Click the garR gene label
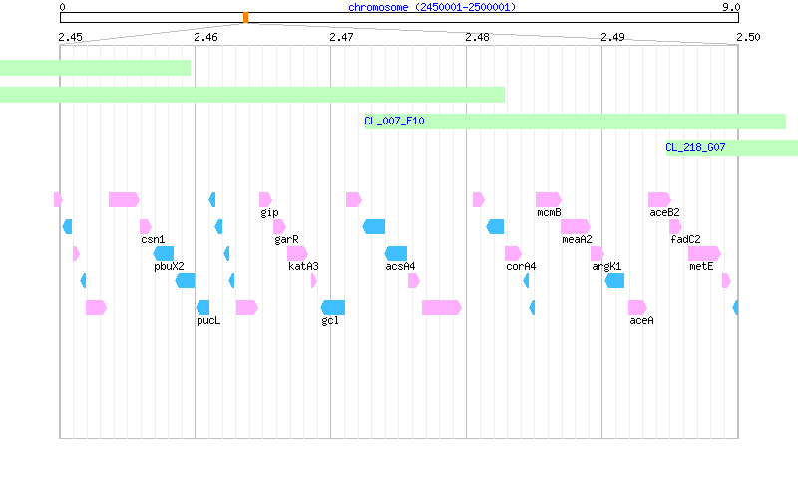 (x=286, y=239)
